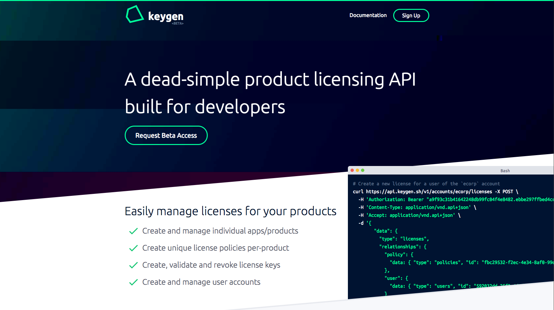Screen dimensions: 554x310
Task: Click checkmark beside 'Create and manage user accounts'
Action: [133, 282]
